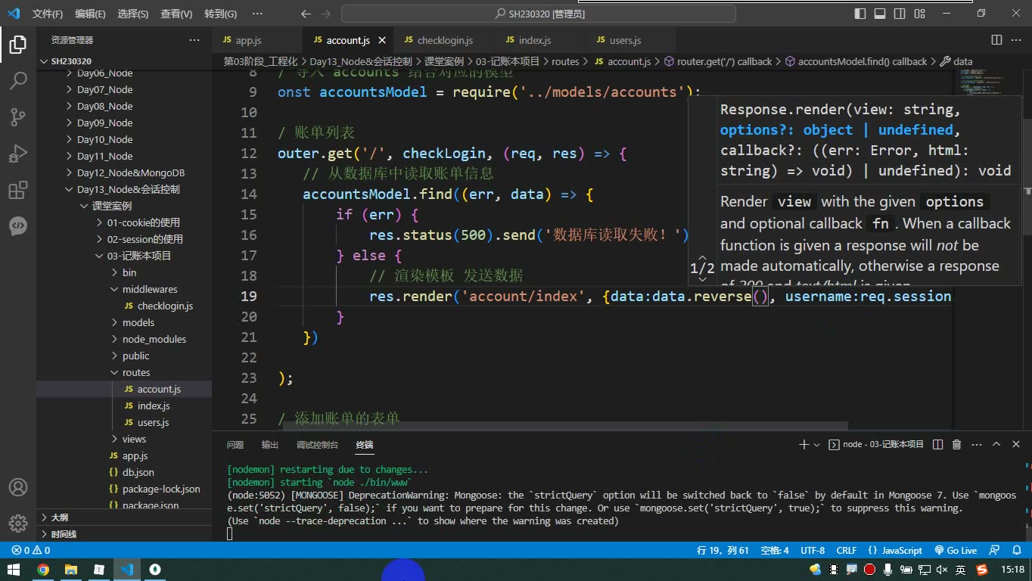Show errors and warnings in status bar
This screenshot has height=581, width=1032.
pos(31,551)
